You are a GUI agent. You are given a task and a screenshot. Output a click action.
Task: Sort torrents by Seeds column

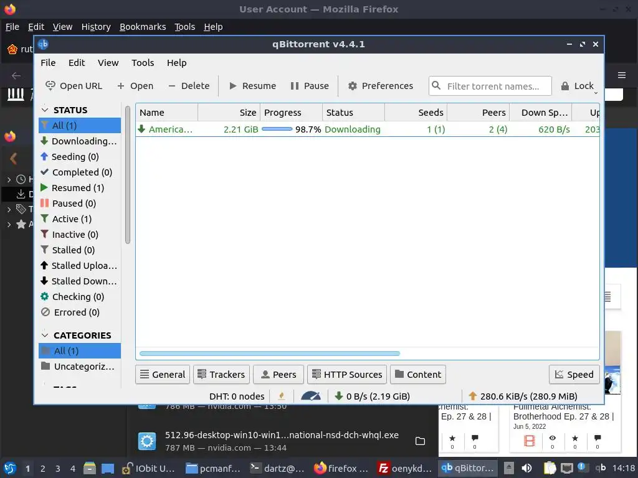[416, 113]
